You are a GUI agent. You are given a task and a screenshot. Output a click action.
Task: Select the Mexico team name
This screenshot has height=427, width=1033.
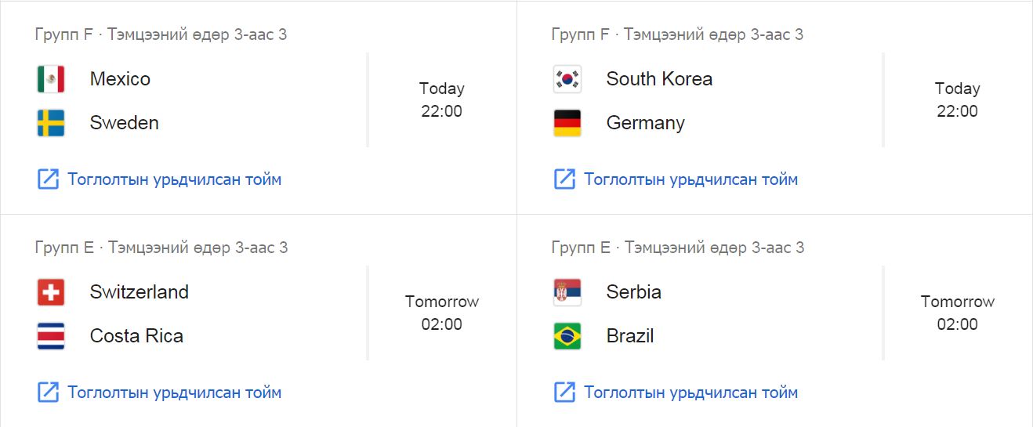pos(120,79)
